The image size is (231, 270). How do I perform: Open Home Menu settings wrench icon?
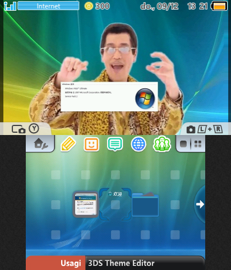click(41, 144)
